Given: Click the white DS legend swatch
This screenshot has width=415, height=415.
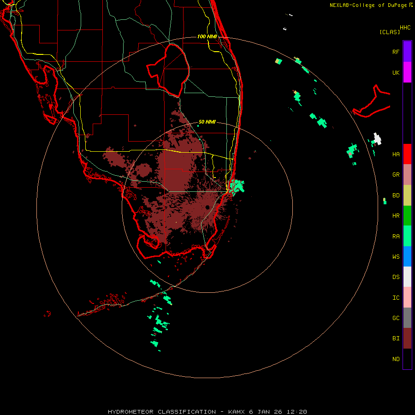Looking at the screenshot, I should [x=407, y=277].
